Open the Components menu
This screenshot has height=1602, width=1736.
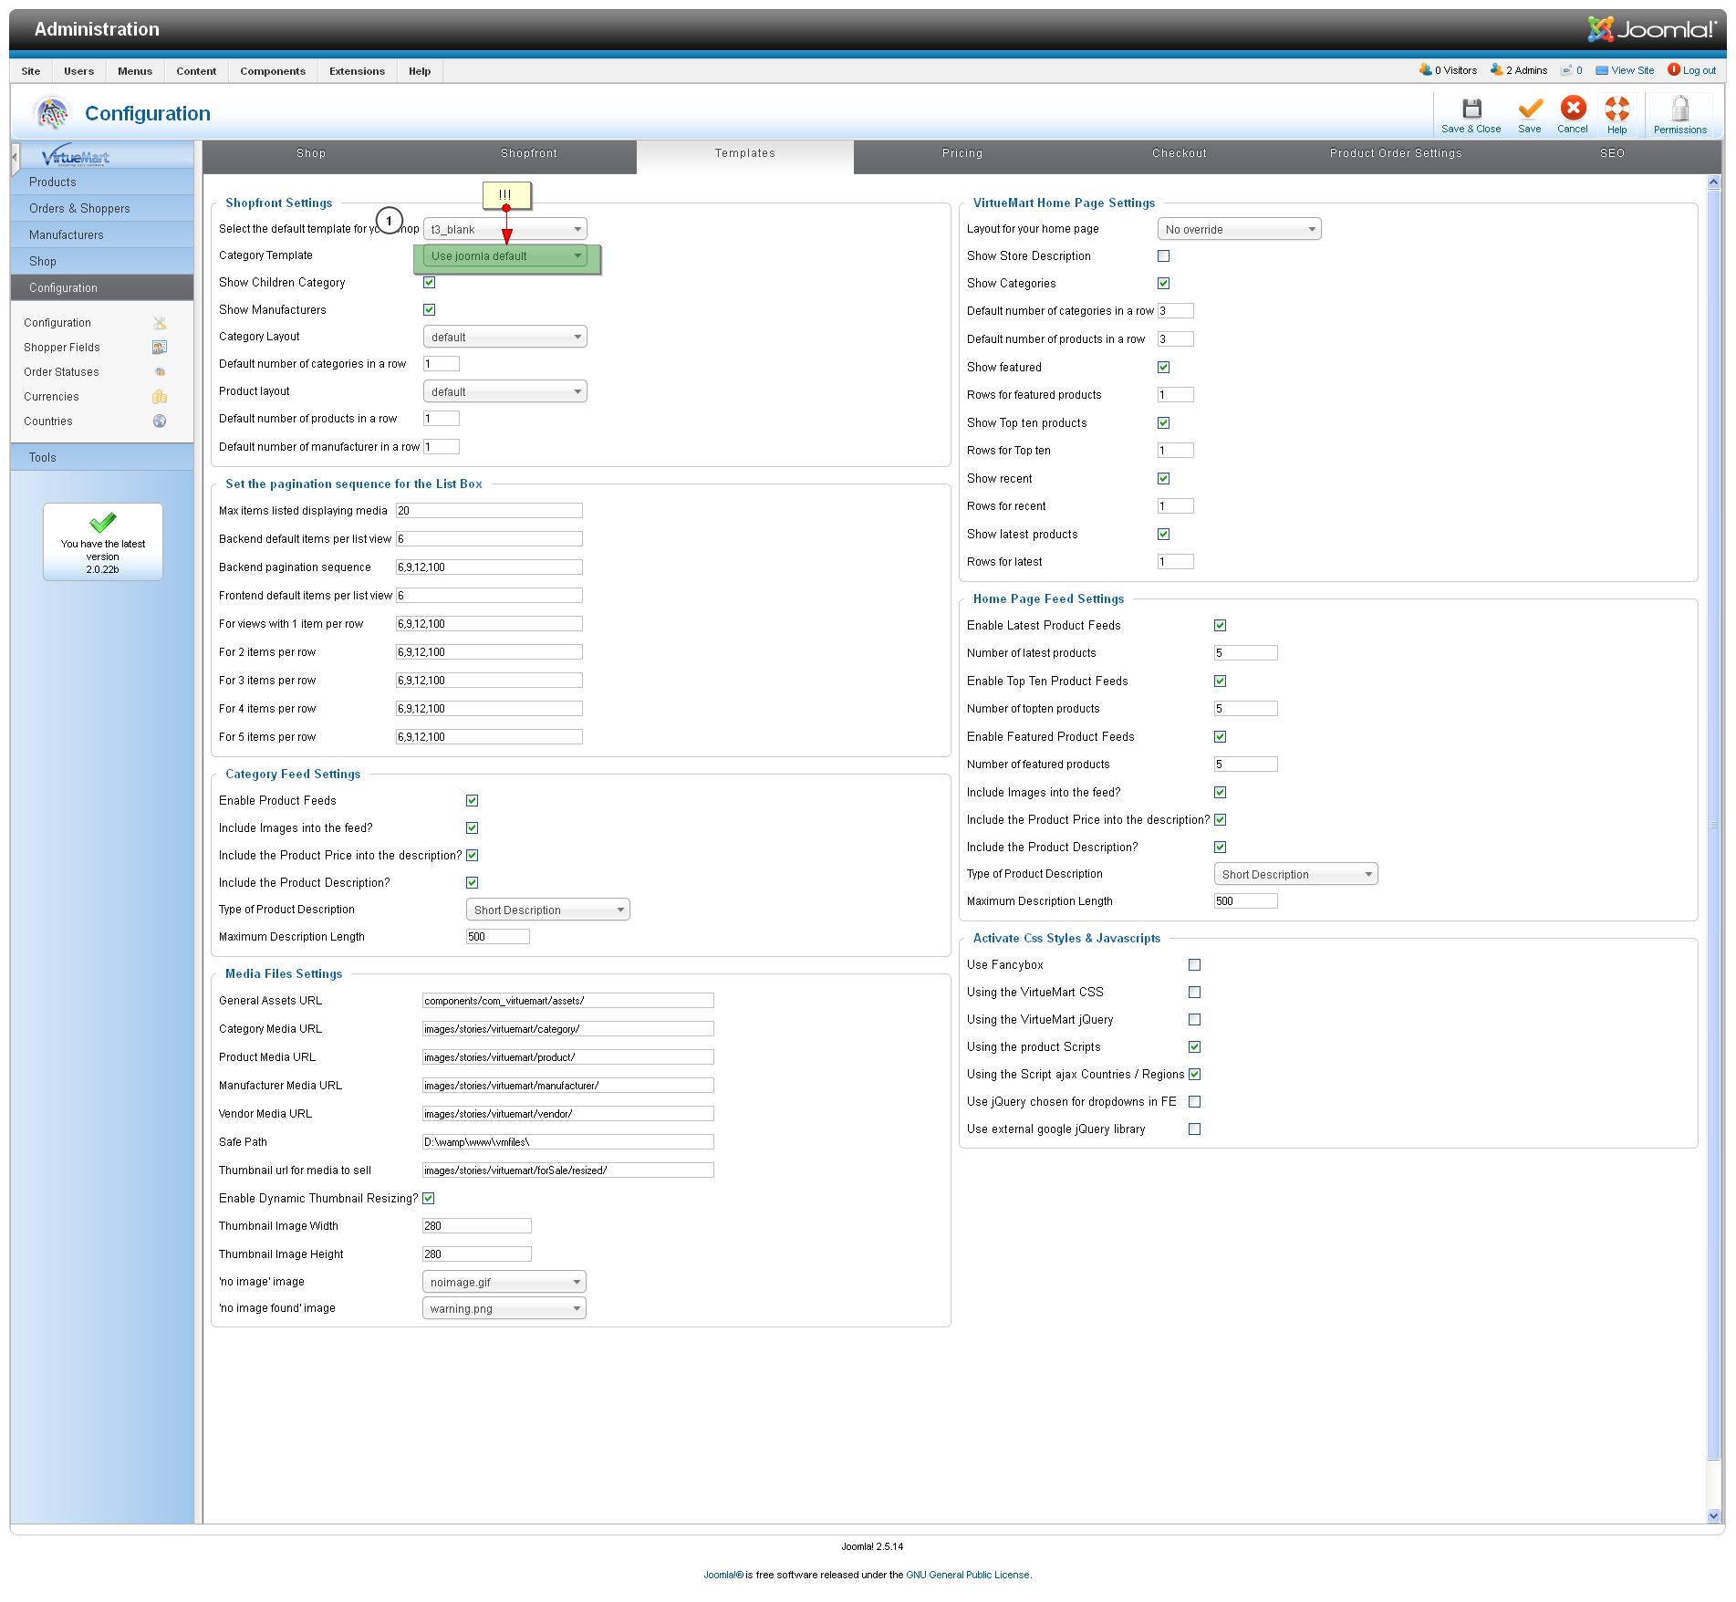(273, 71)
